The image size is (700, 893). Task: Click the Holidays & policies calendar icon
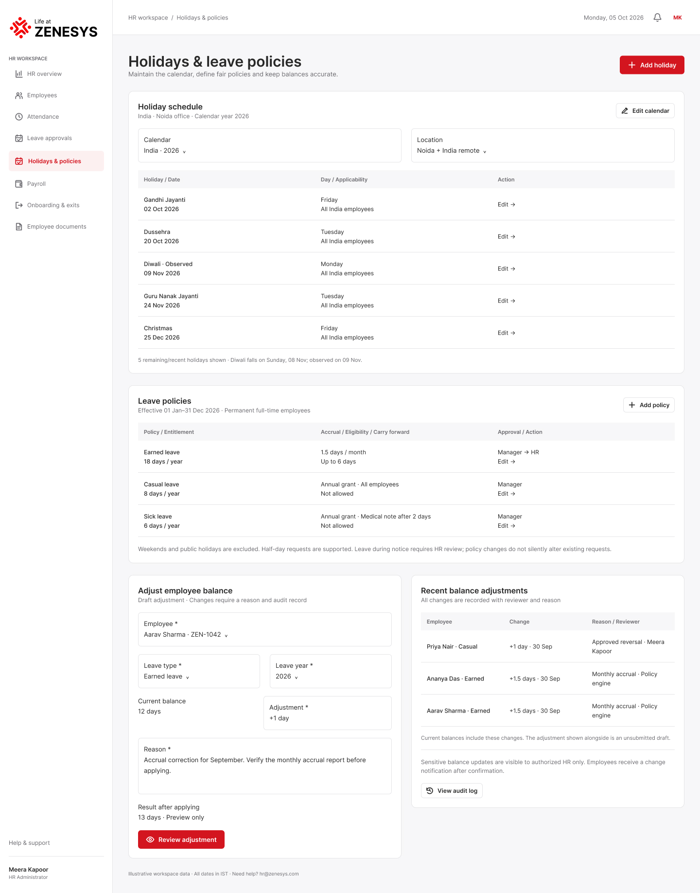[x=19, y=161]
